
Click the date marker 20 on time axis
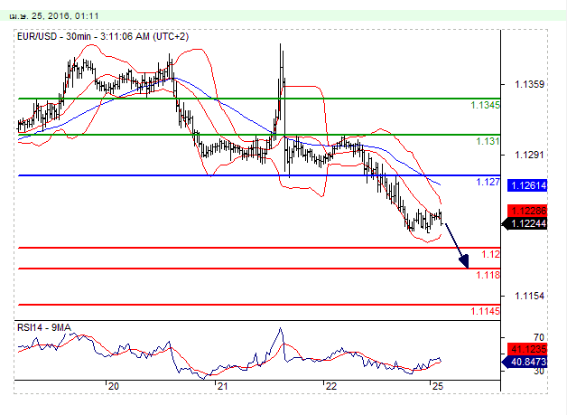(x=113, y=386)
